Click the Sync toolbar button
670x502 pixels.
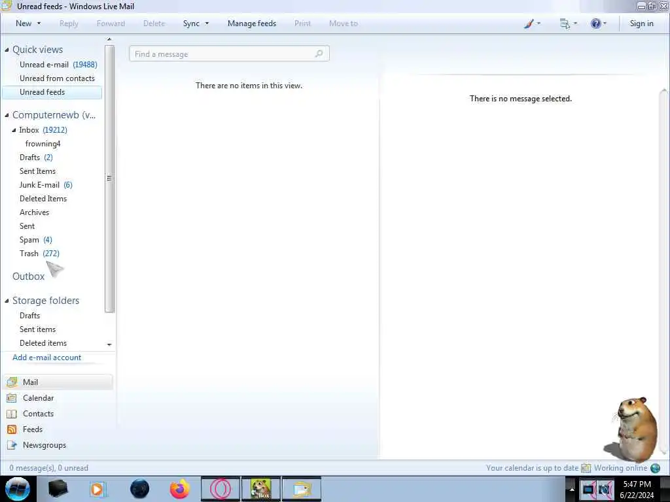191,24
